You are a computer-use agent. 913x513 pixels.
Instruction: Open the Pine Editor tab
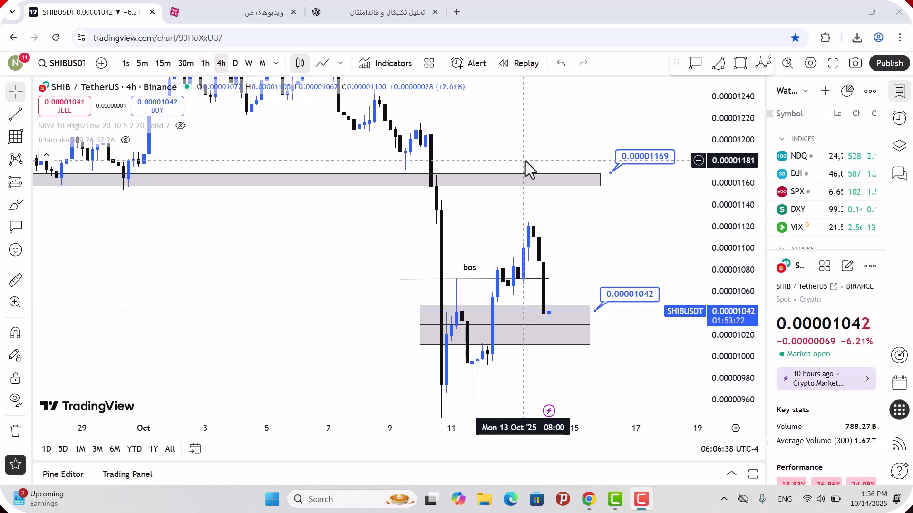[x=63, y=474]
